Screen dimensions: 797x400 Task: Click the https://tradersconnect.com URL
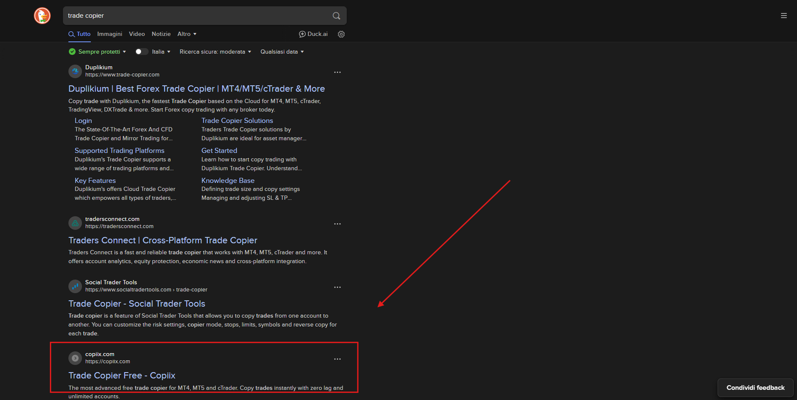[120, 226]
